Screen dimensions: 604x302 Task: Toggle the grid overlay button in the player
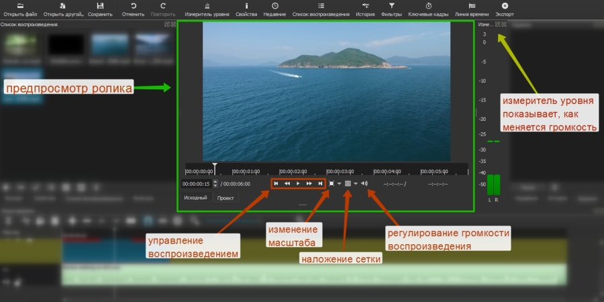[348, 183]
